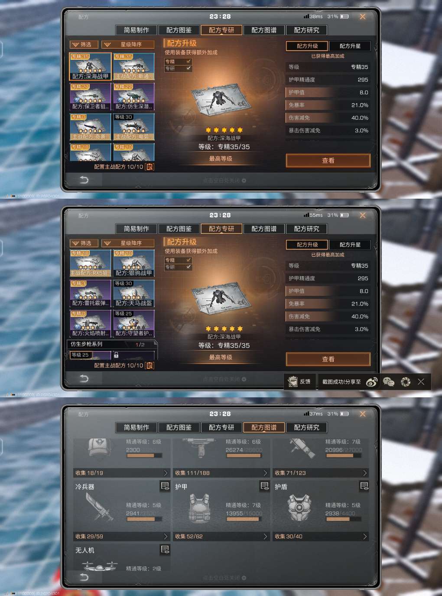Open the detail list icon beside 冷兵器

165,486
